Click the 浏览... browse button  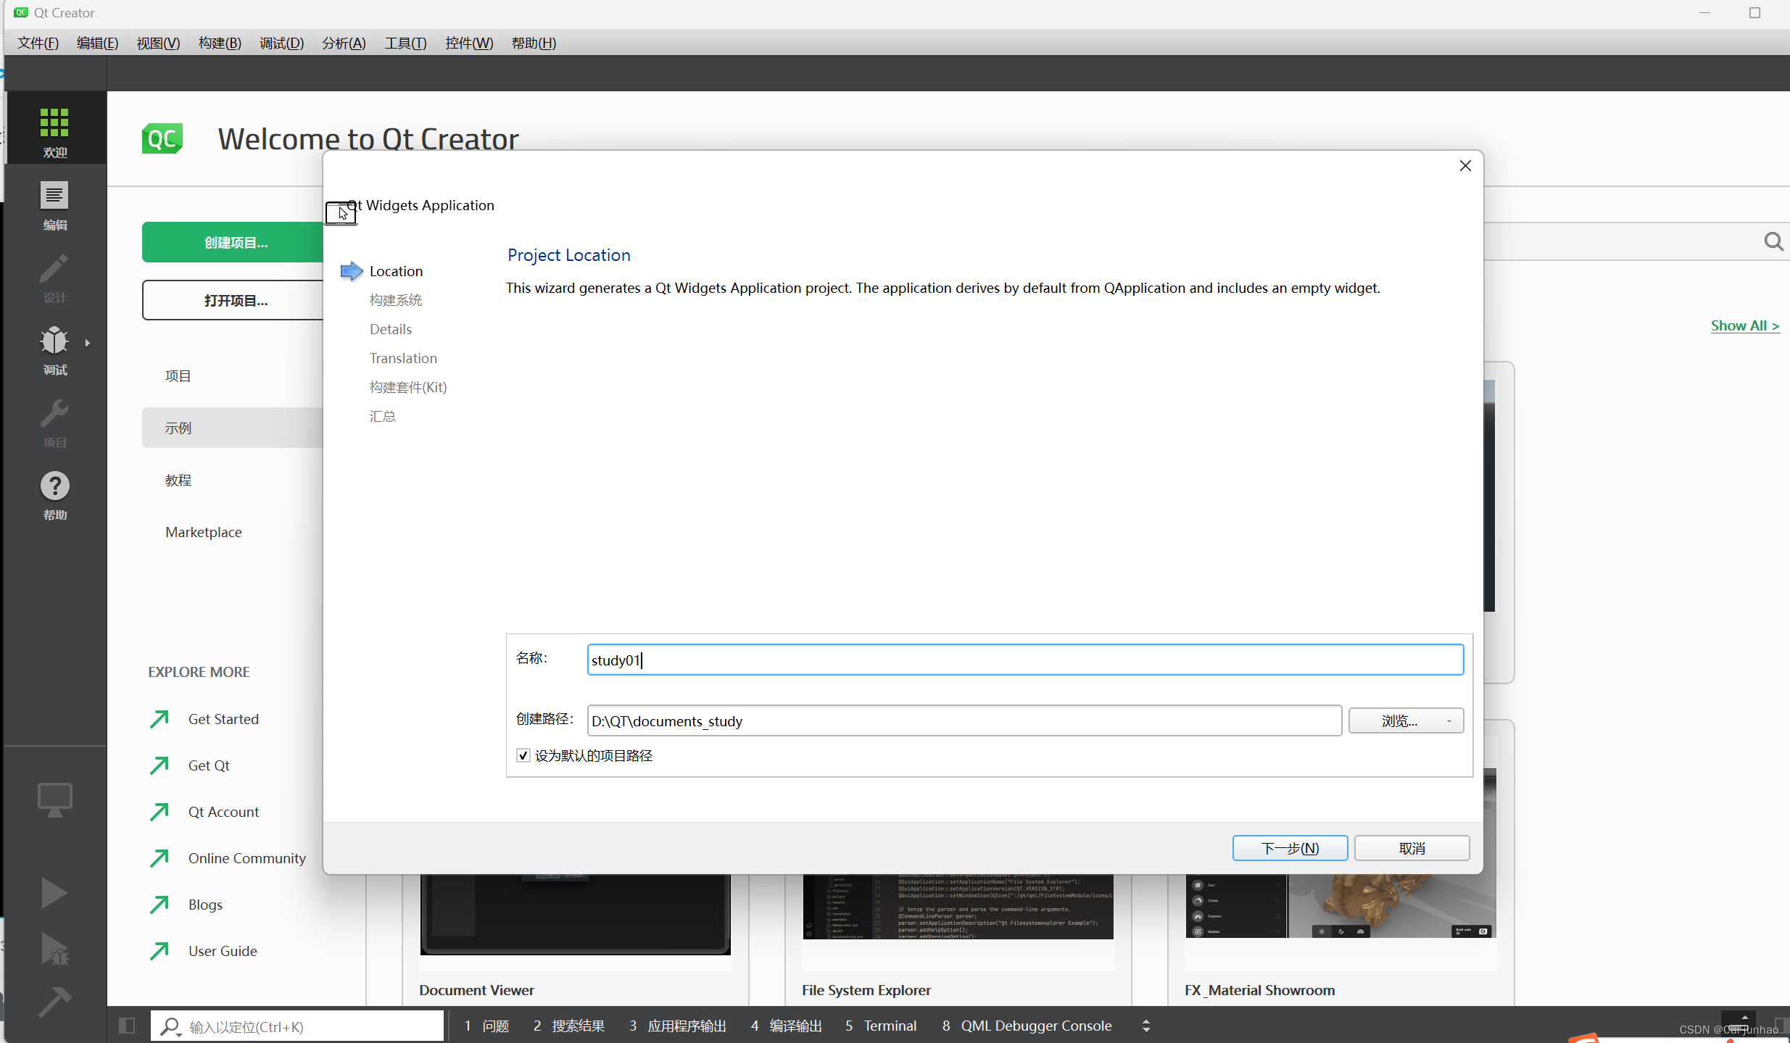tap(1399, 721)
